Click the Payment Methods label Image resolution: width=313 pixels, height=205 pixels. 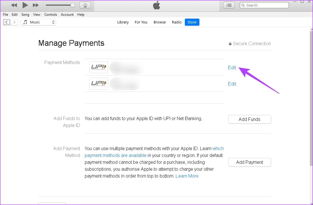pos(62,62)
